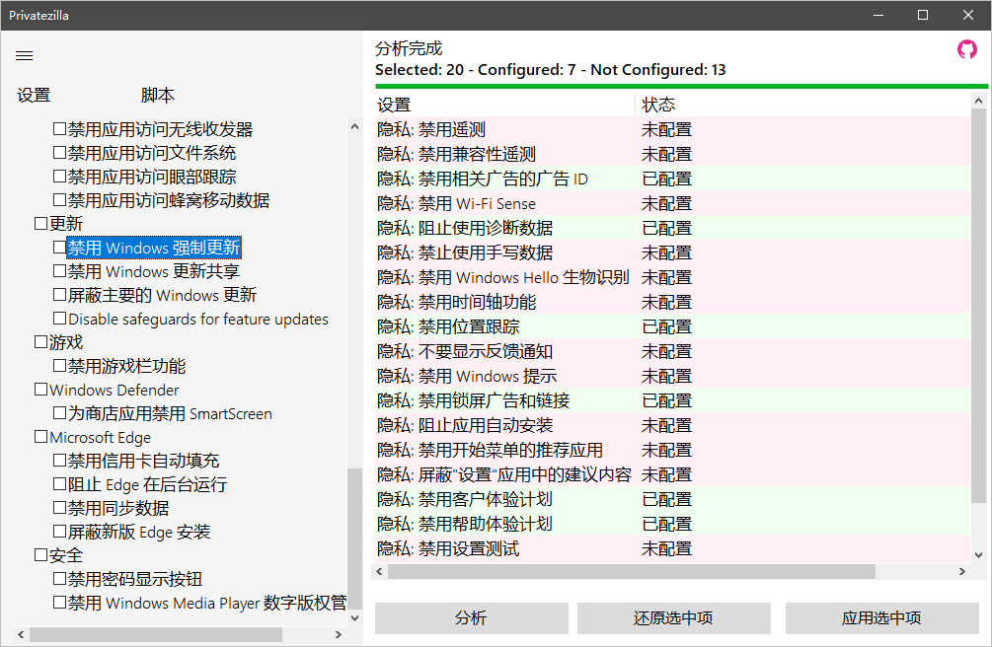The width and height of the screenshot is (992, 647).
Task: Click the 分析 button
Action: 472,618
